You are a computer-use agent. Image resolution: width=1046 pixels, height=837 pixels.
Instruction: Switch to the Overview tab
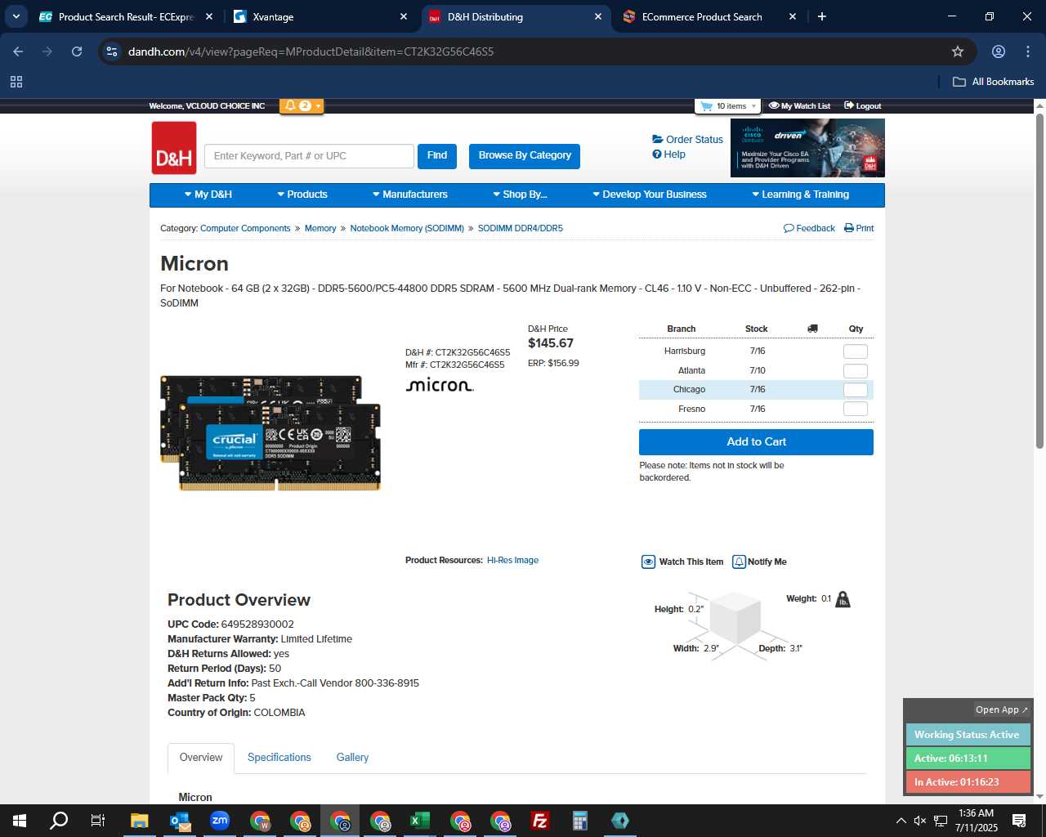click(201, 758)
